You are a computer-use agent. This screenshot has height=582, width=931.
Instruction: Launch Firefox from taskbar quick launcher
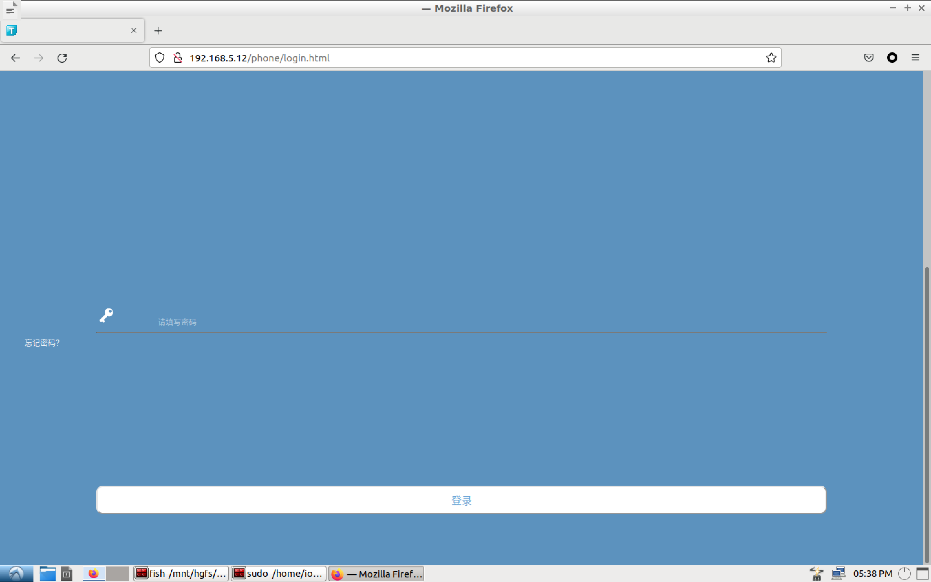tap(93, 574)
